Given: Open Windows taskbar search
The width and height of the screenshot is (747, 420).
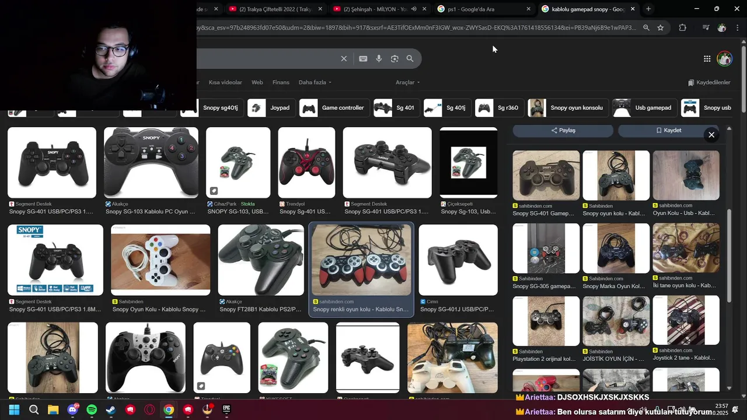Looking at the screenshot, I should 34,410.
